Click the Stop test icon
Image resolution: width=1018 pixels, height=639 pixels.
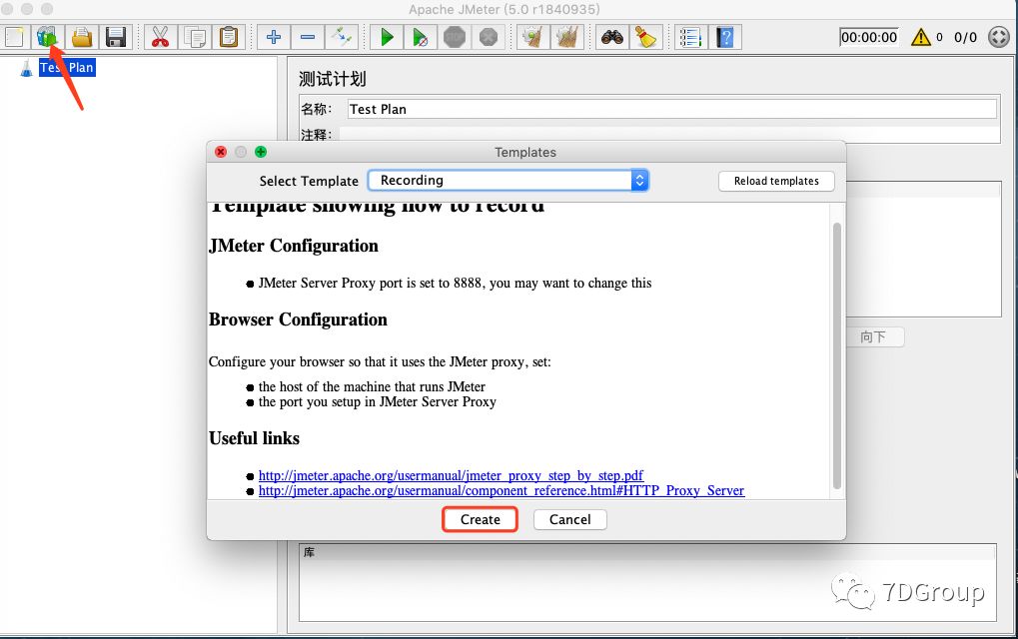[x=455, y=37]
